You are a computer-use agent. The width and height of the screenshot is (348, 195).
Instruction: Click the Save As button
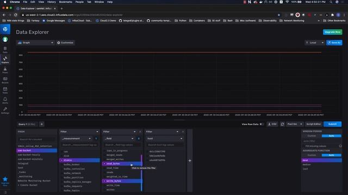pyautogui.click(x=334, y=43)
